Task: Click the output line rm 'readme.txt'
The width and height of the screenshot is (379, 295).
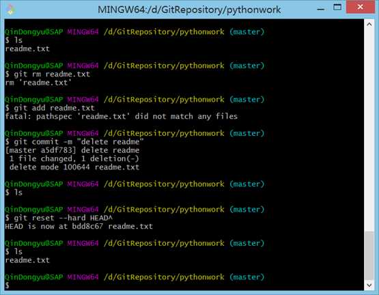Action: pos(38,83)
